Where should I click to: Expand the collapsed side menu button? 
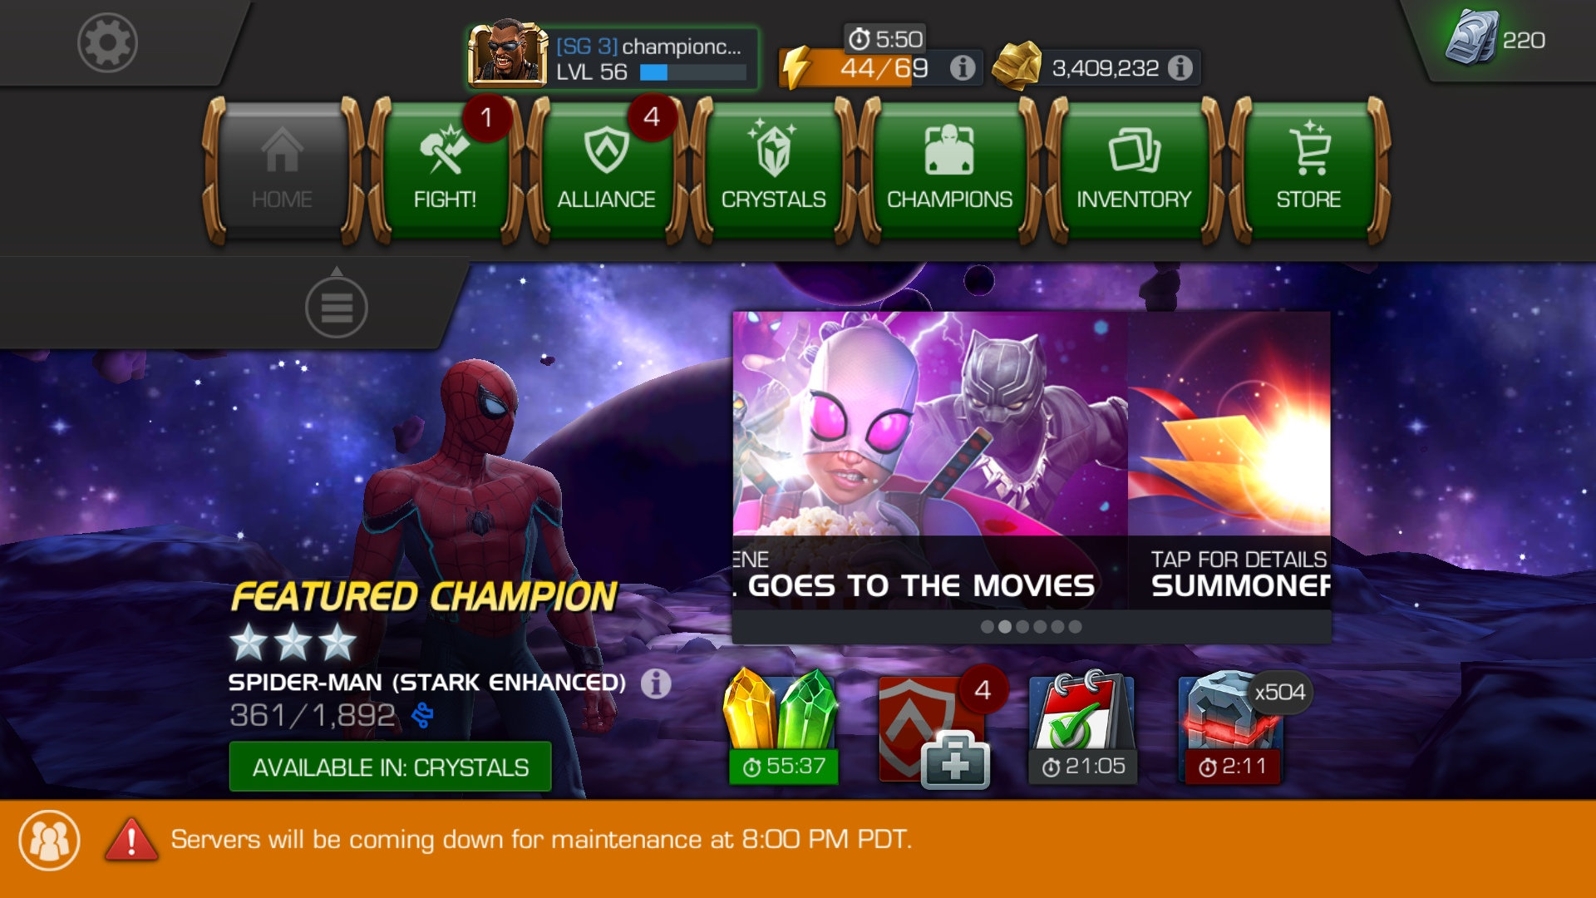tap(336, 308)
